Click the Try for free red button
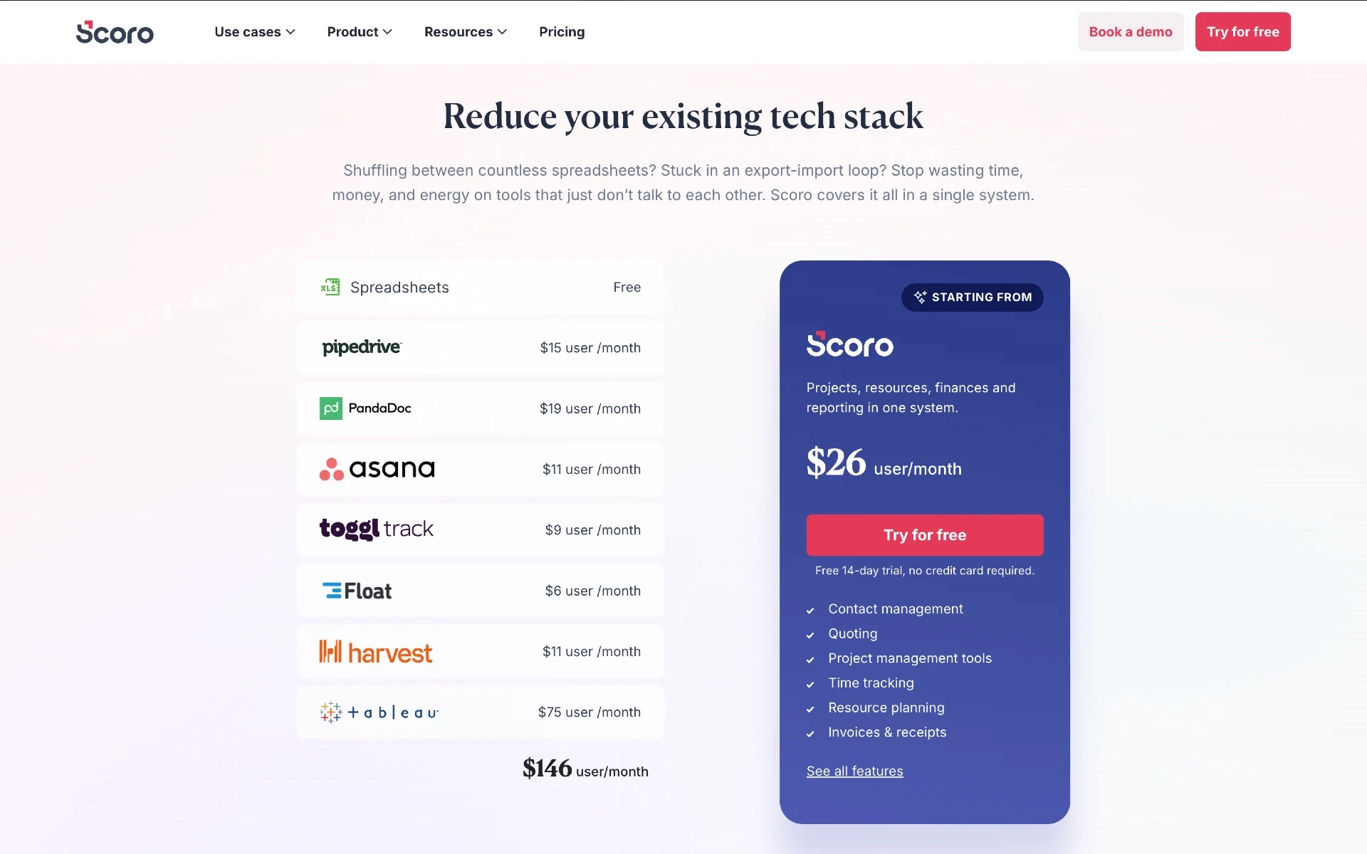The image size is (1367, 854). point(924,534)
